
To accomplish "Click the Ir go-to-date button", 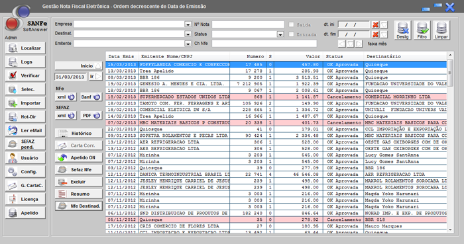I will 95,77.
